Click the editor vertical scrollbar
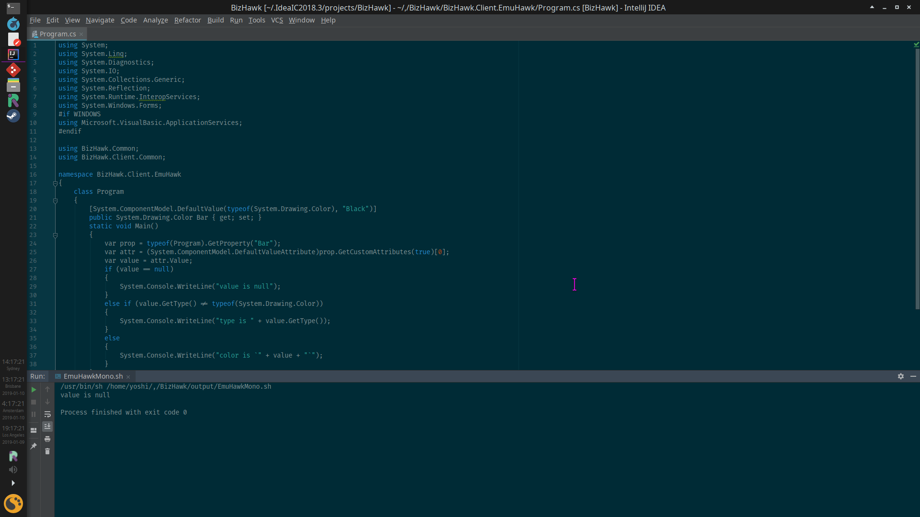920x517 pixels. [917, 180]
